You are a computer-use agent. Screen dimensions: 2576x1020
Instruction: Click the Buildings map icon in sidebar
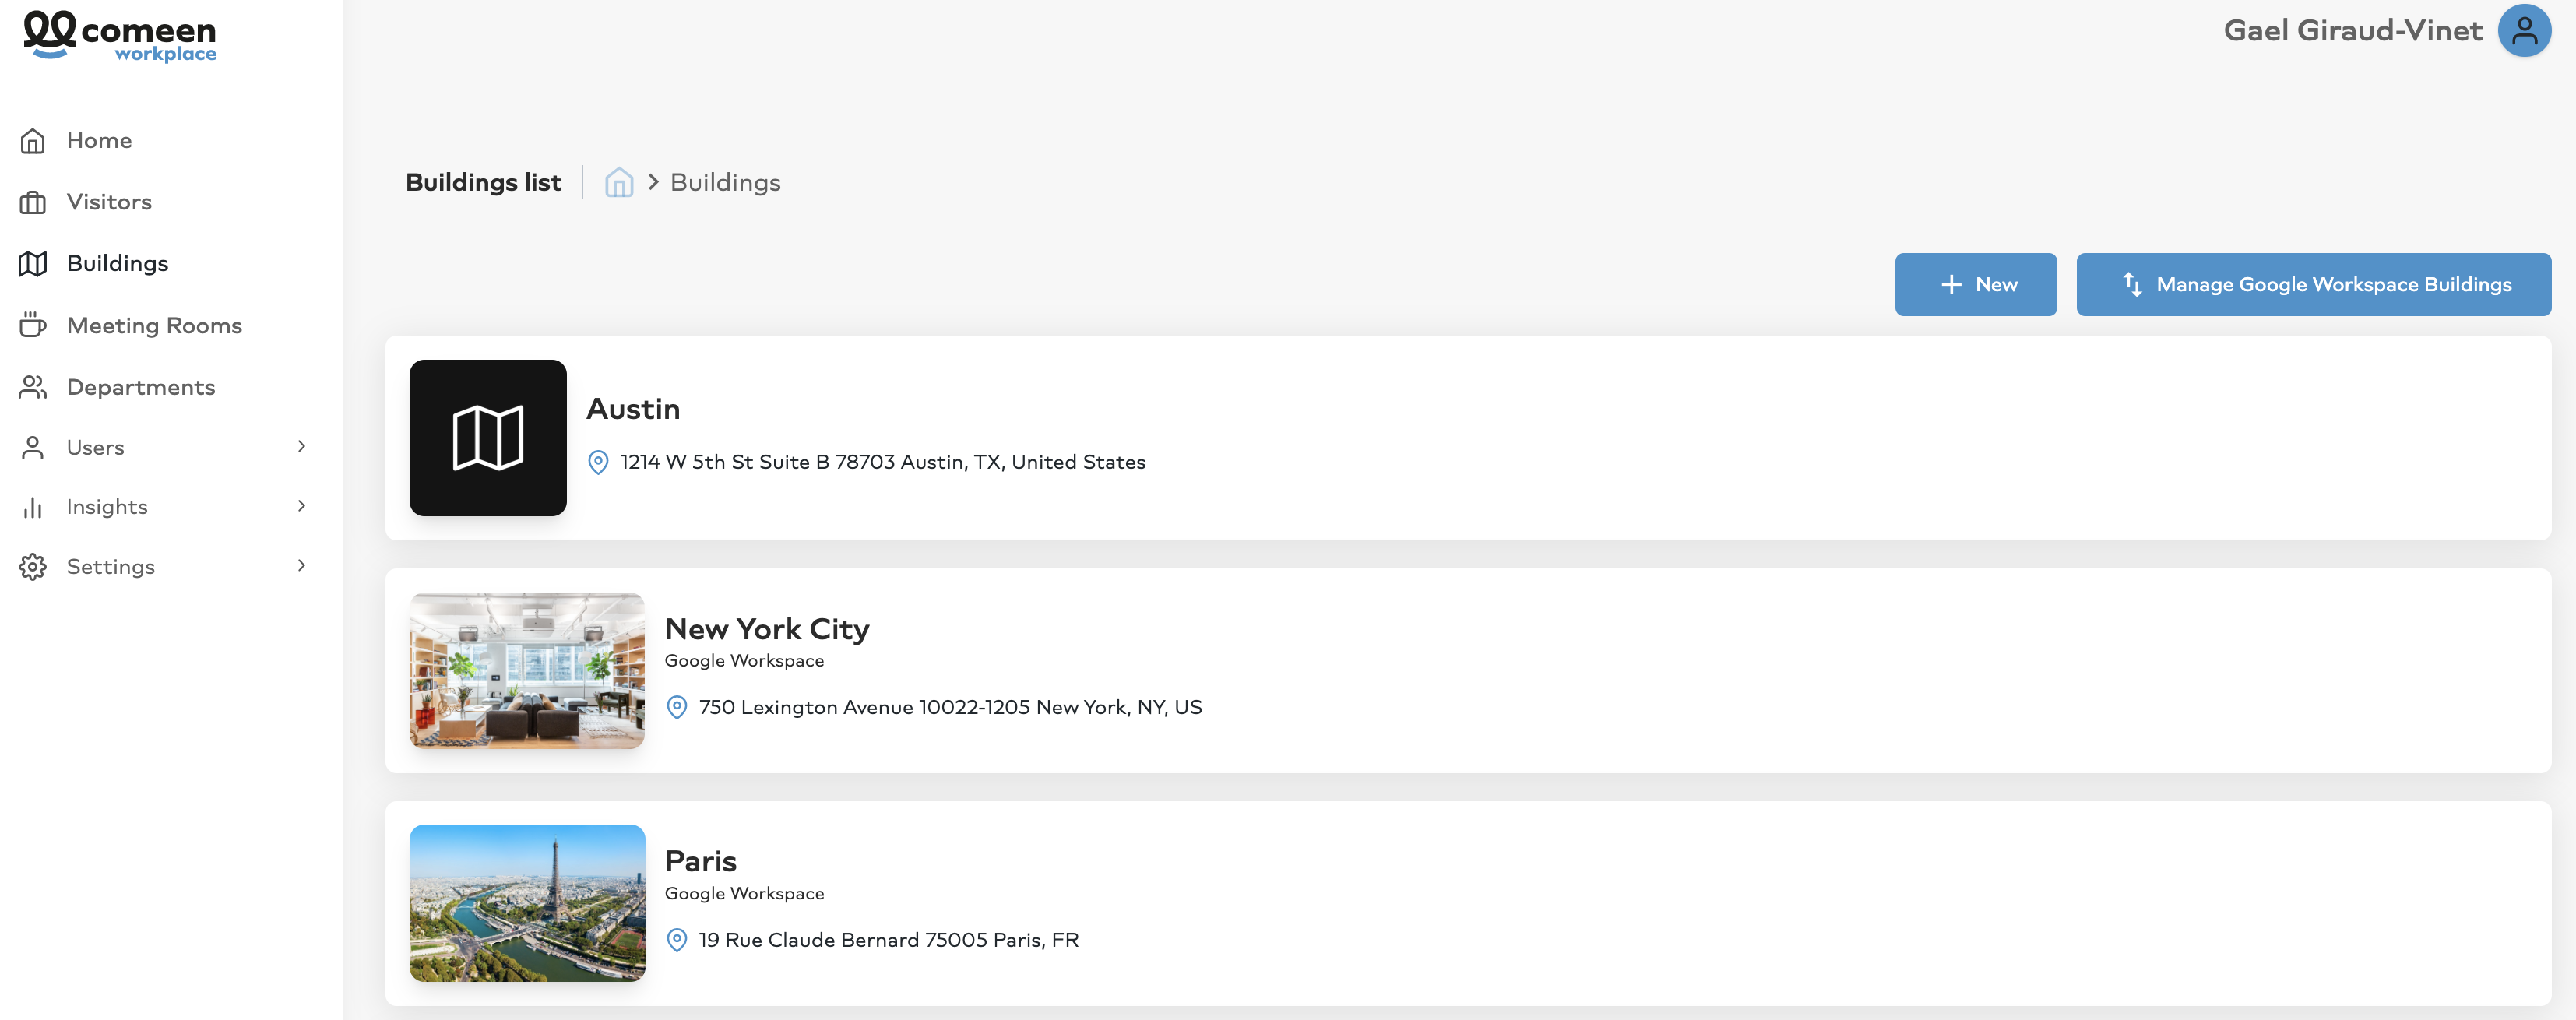pos(33,264)
